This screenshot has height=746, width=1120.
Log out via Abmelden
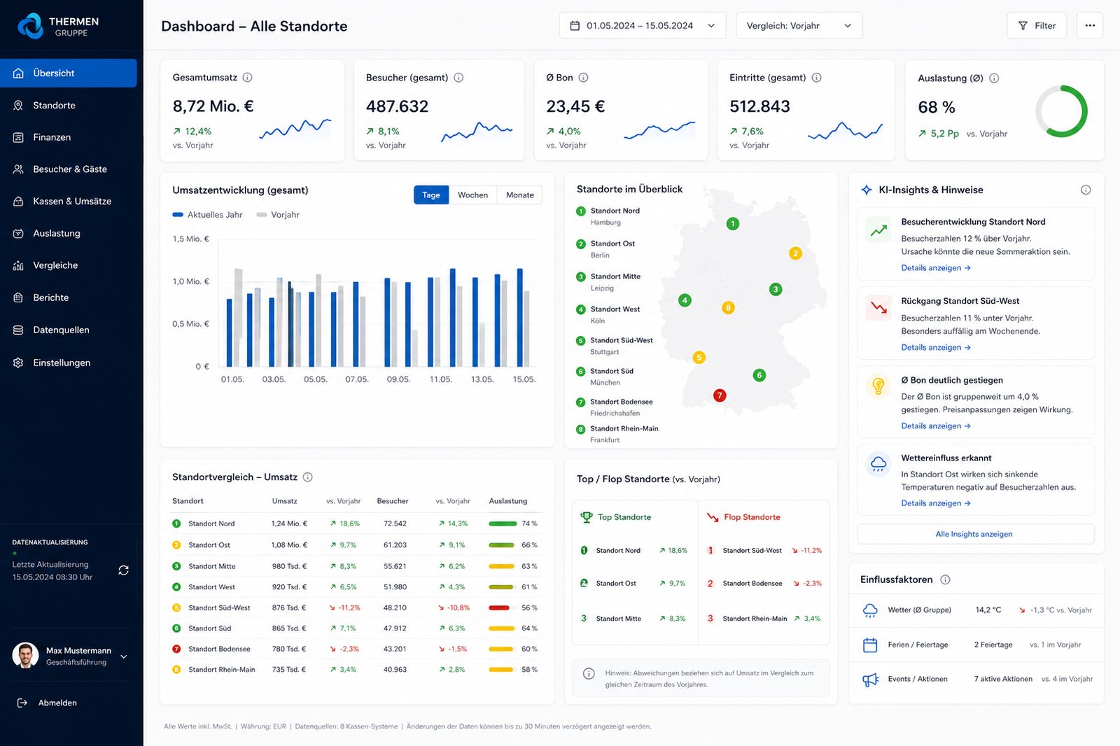pos(48,703)
